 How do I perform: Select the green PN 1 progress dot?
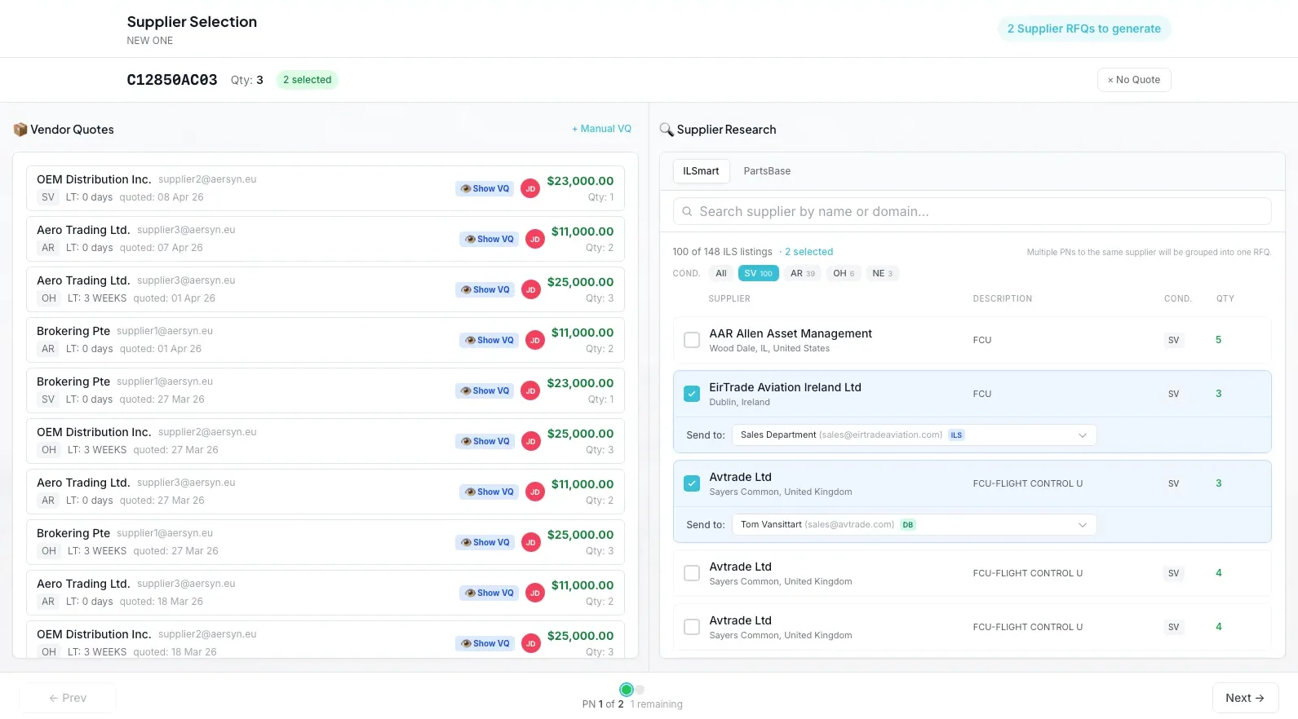tap(627, 690)
